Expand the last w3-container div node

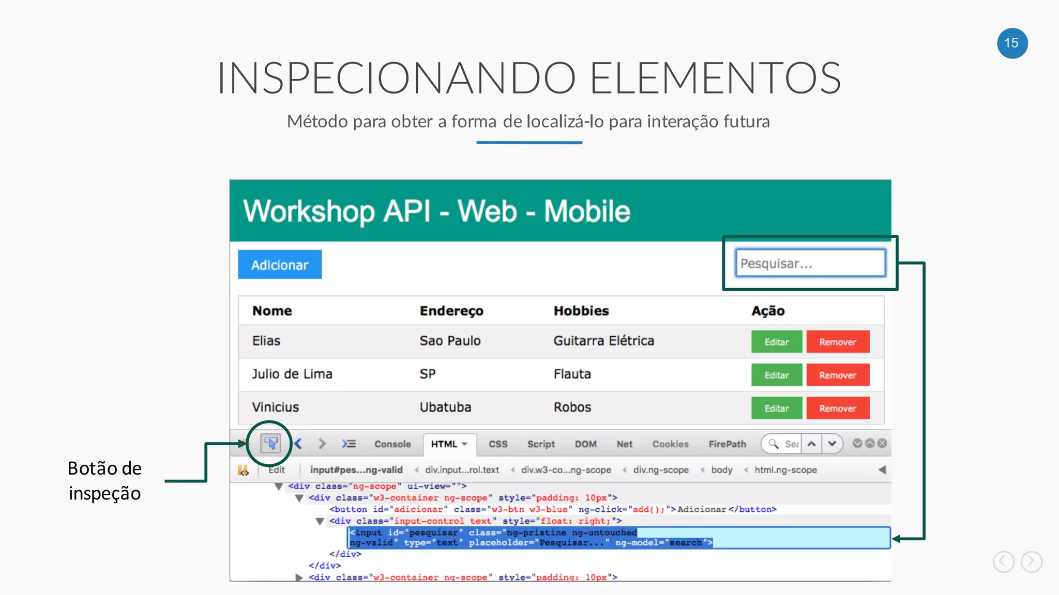pos(299,577)
